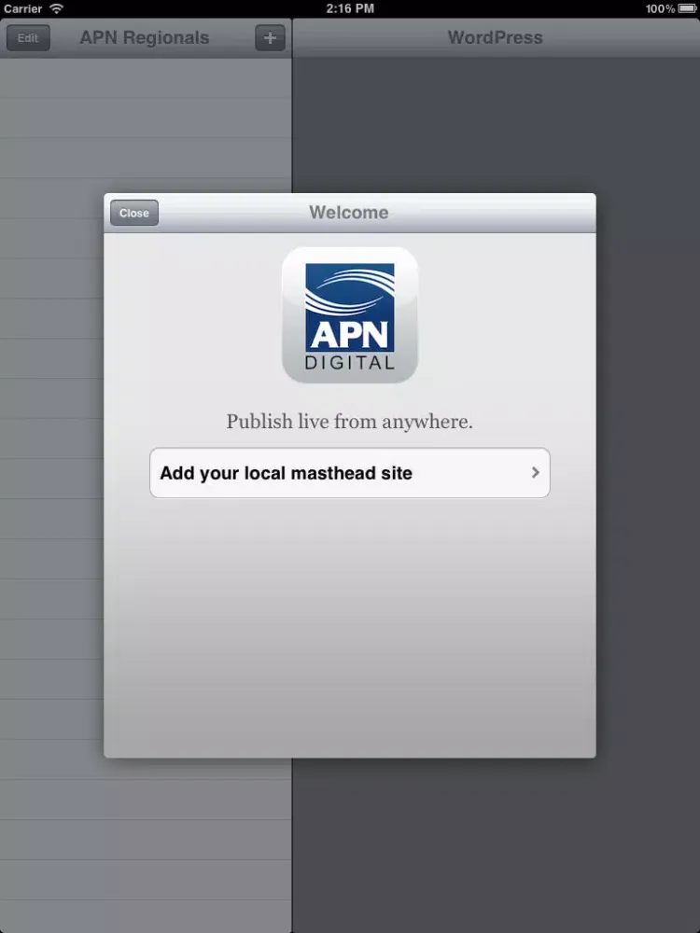700x933 pixels.
Task: Tap the APN Digital logo icon
Action: pos(349,314)
